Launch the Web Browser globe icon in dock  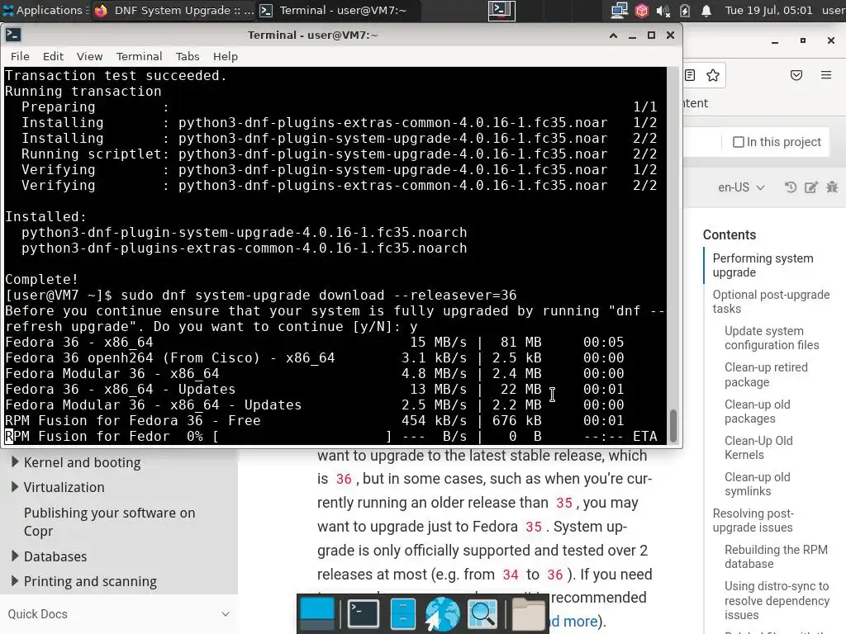tap(443, 613)
